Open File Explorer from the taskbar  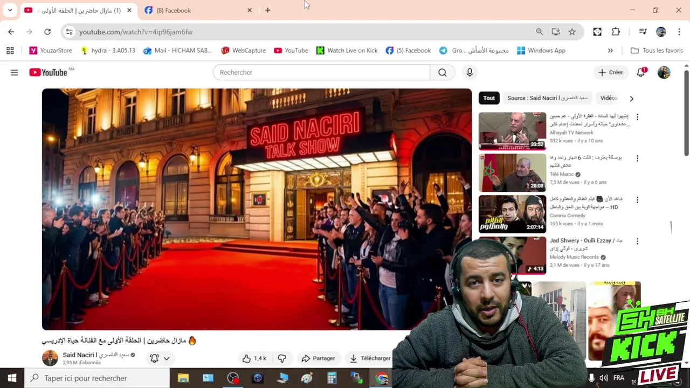point(183,378)
